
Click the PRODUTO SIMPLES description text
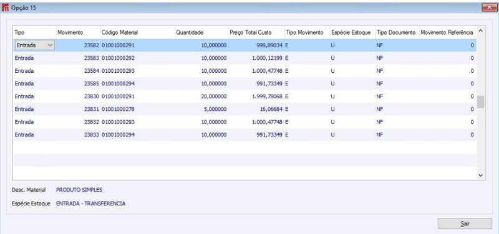pos(79,190)
